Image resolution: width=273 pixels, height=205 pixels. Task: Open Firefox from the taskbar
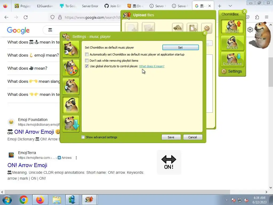[x=40, y=200]
